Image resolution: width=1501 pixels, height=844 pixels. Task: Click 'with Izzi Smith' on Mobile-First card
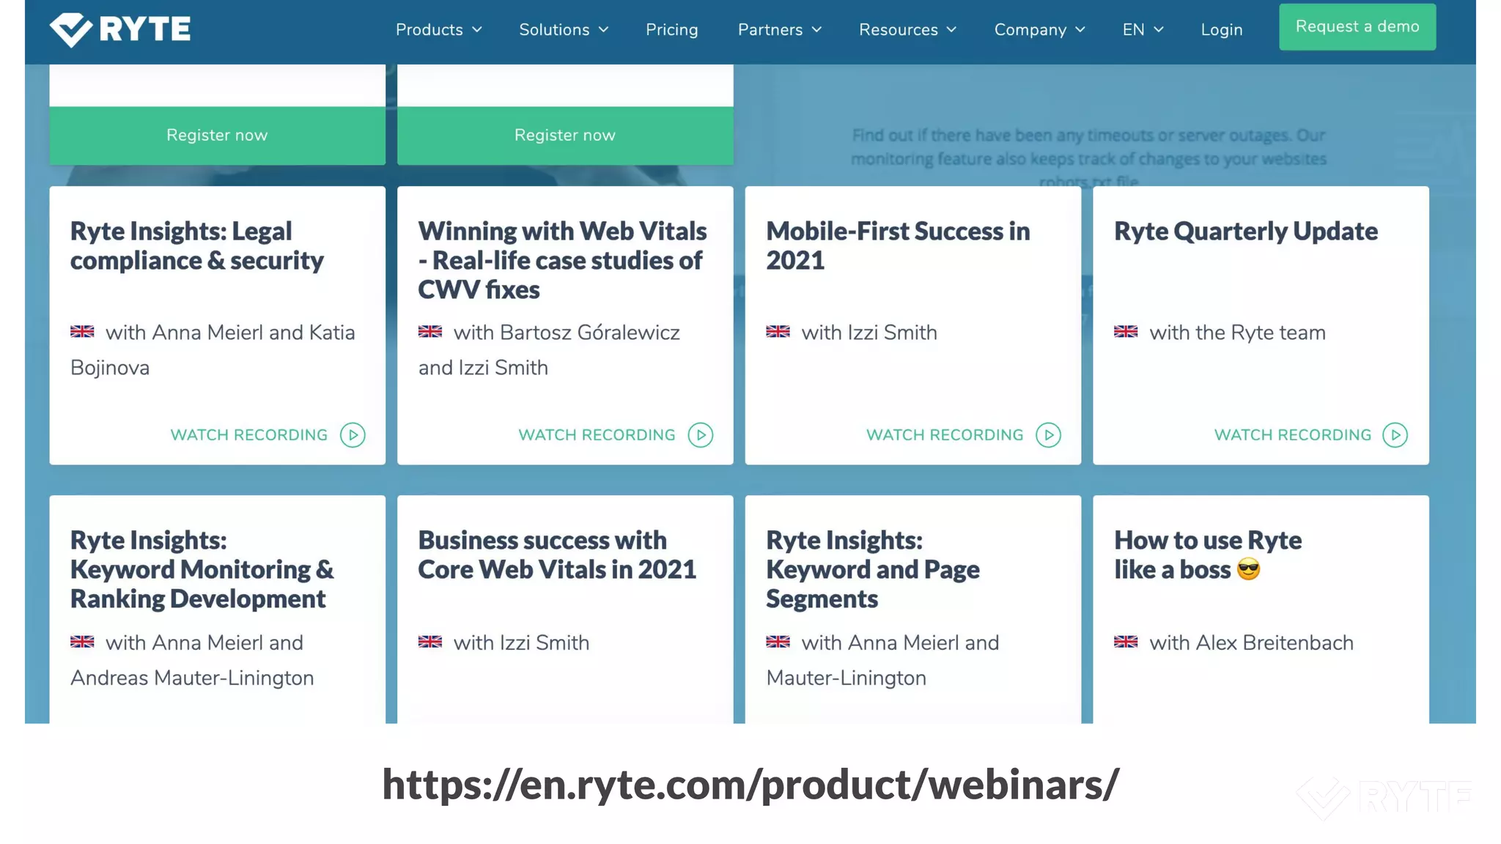pyautogui.click(x=869, y=333)
